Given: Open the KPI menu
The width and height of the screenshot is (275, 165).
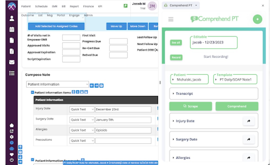Looking at the screenshot, I should (x=100, y=6).
